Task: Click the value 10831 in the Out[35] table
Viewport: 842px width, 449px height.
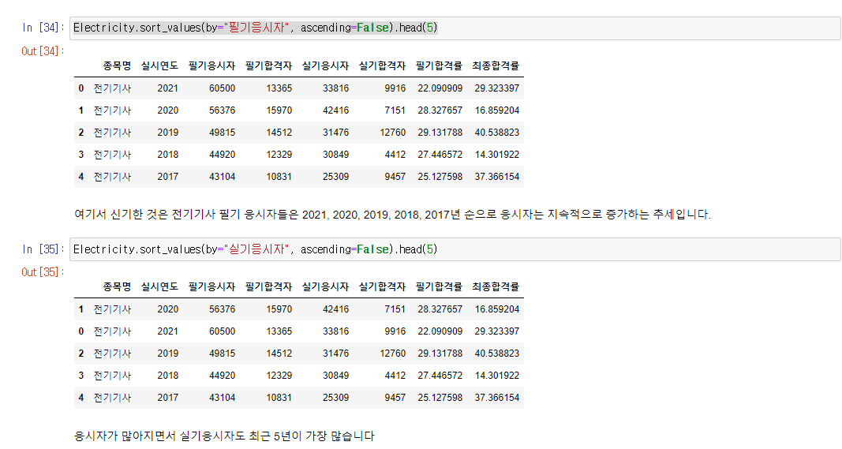Action: [279, 398]
